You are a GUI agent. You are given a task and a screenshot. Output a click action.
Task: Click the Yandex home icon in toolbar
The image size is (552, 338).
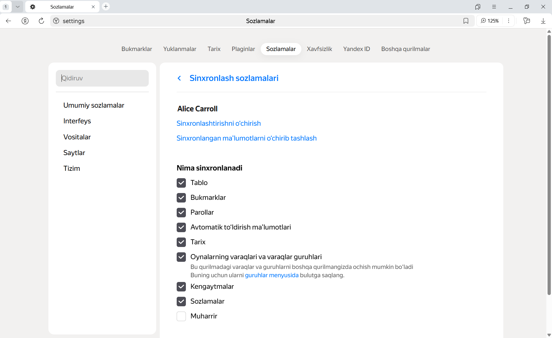[25, 21]
